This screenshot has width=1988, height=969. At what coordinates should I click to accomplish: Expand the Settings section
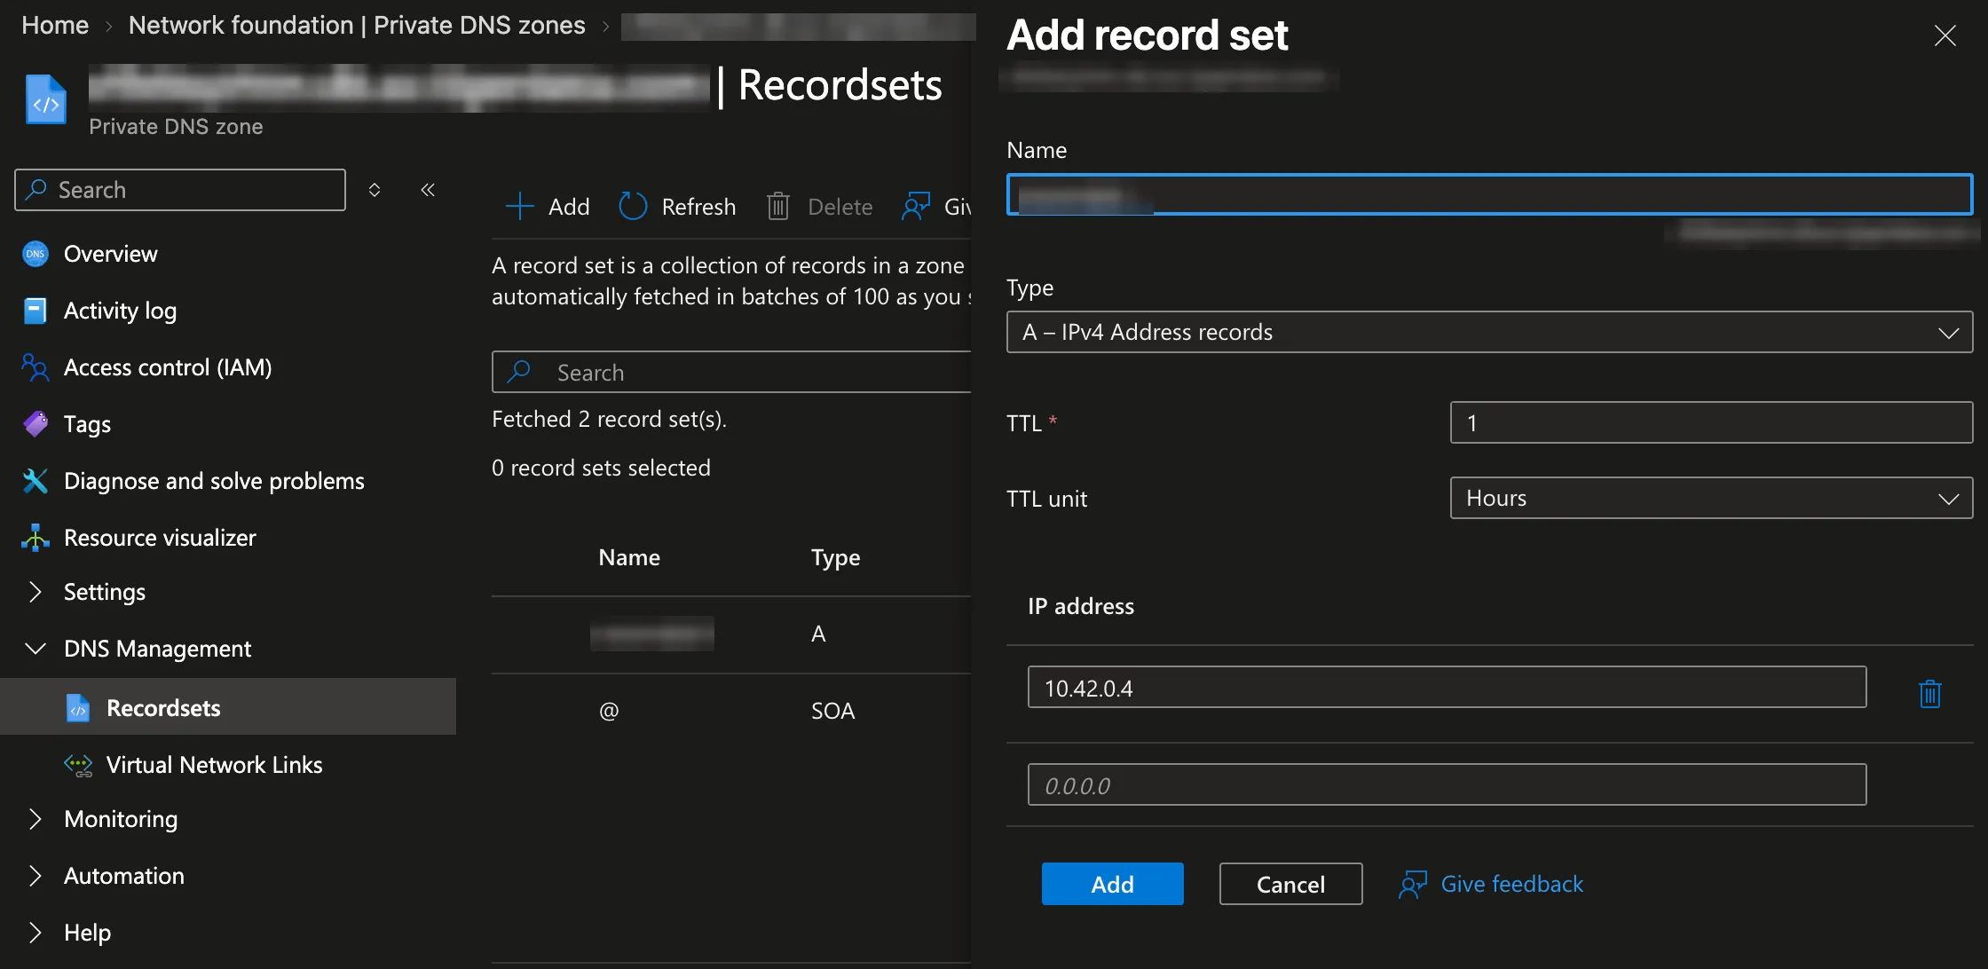click(35, 592)
